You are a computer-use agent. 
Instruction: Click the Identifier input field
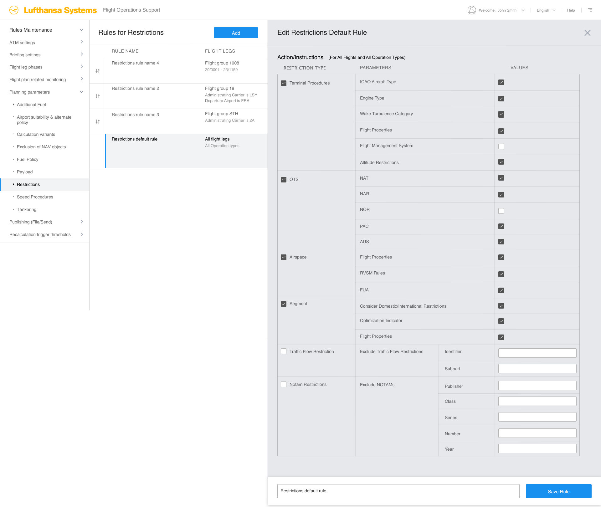point(537,353)
